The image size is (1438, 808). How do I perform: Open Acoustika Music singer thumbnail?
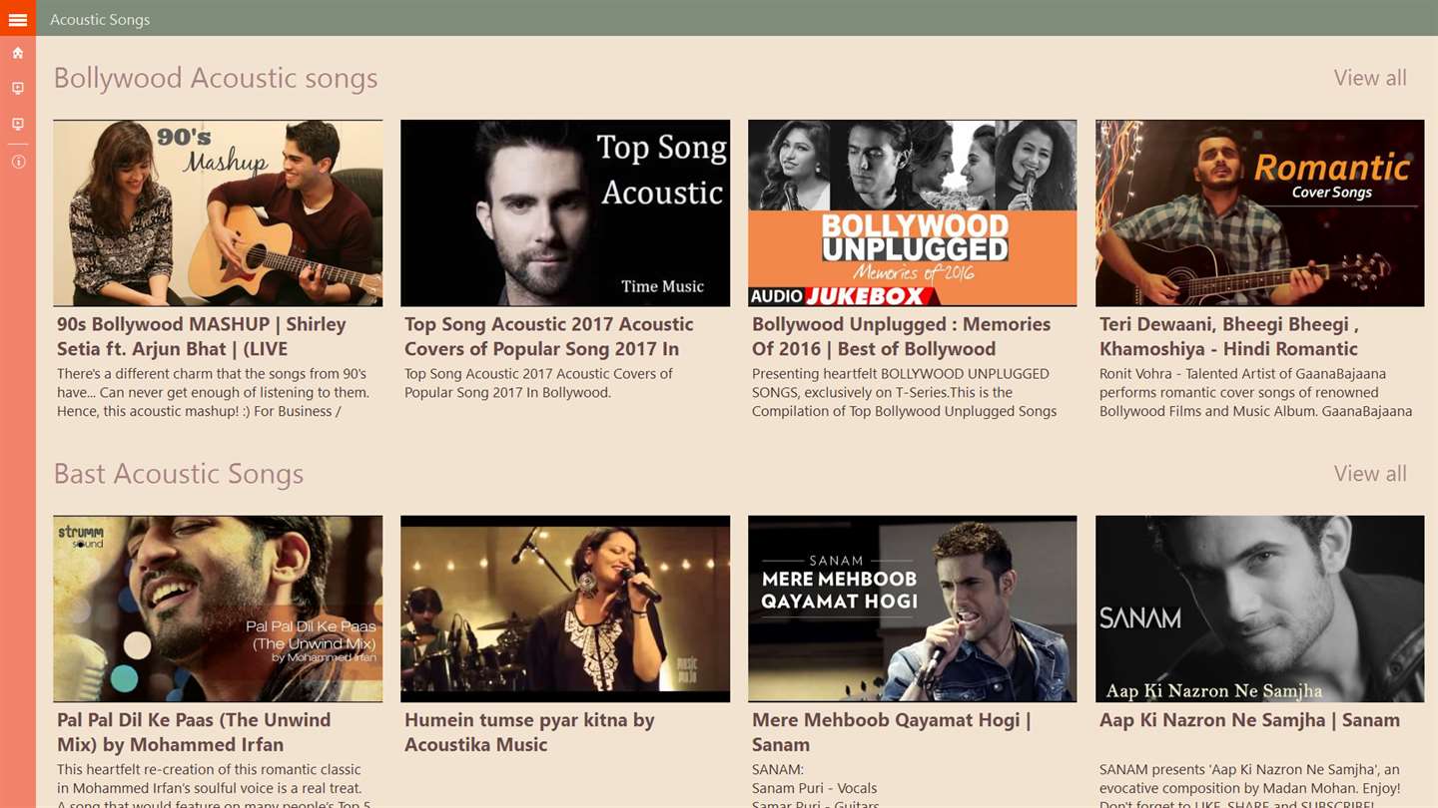point(565,608)
